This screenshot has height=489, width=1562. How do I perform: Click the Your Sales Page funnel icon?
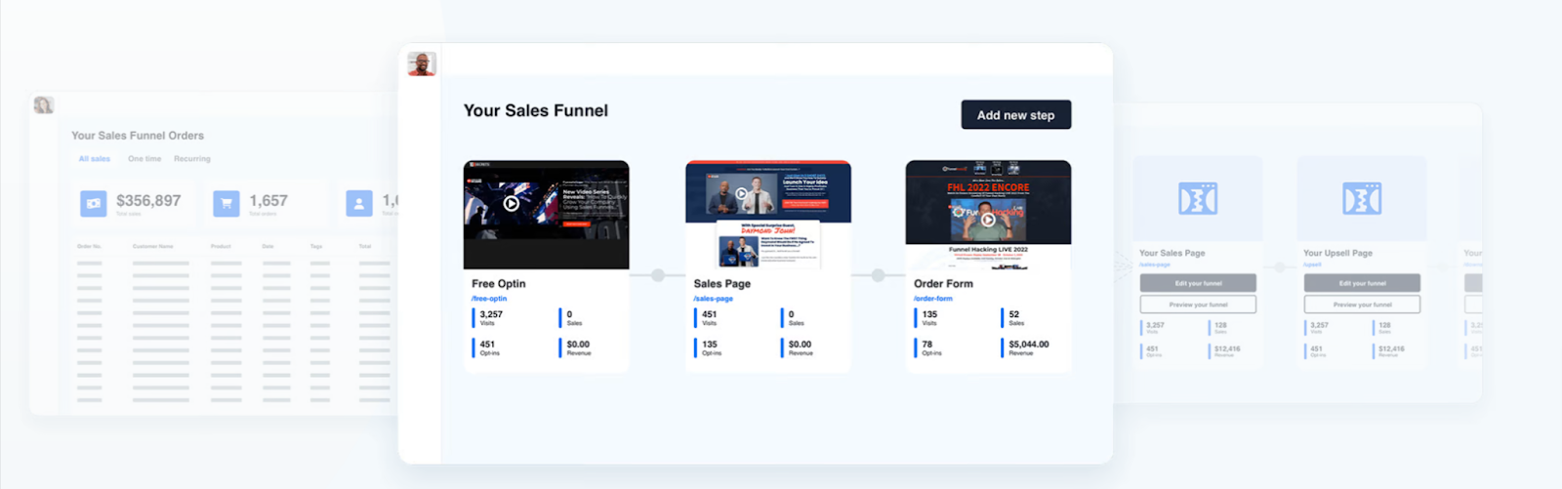coord(1198,198)
